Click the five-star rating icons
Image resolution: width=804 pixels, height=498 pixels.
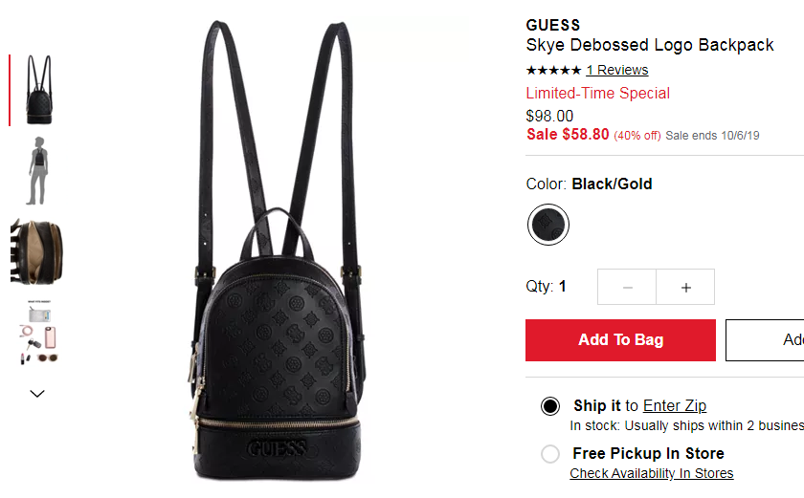[554, 70]
